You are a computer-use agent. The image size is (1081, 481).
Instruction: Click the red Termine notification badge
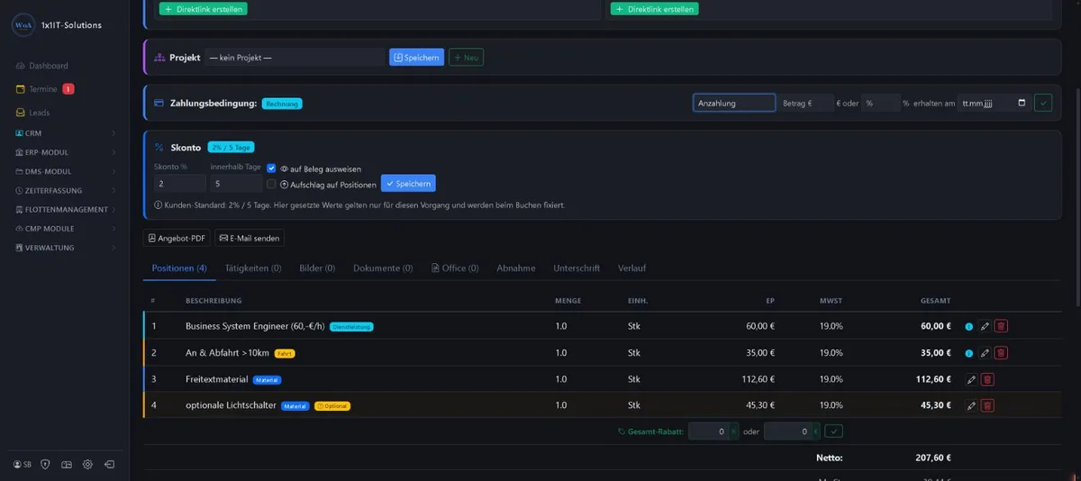pos(68,89)
